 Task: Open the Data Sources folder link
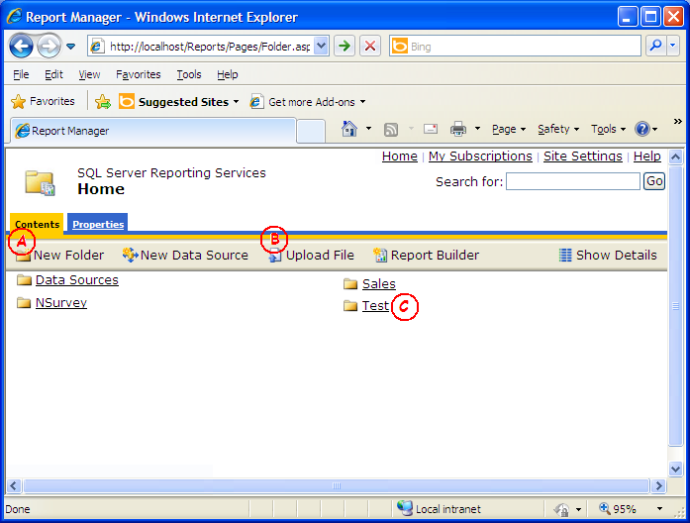(77, 280)
